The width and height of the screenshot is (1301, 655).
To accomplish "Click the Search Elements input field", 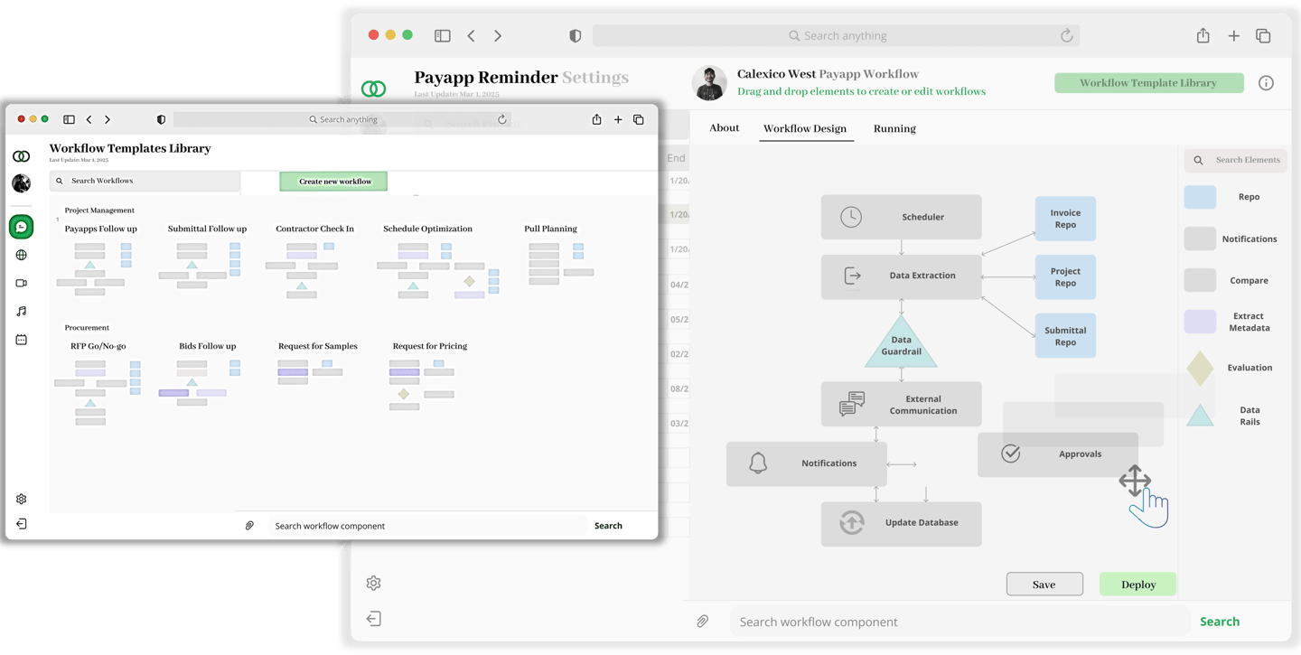I will click(x=1236, y=160).
